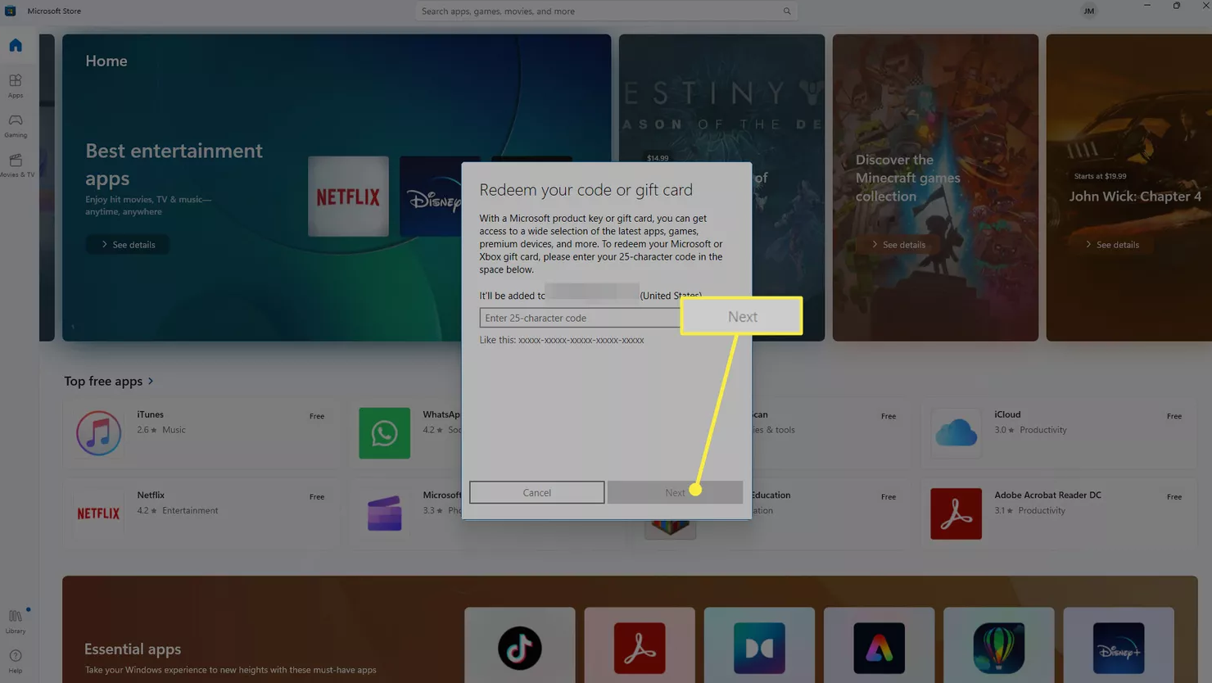The width and height of the screenshot is (1212, 683).
Task: Open the Adobe Express tile in Essential apps
Action: (879, 647)
